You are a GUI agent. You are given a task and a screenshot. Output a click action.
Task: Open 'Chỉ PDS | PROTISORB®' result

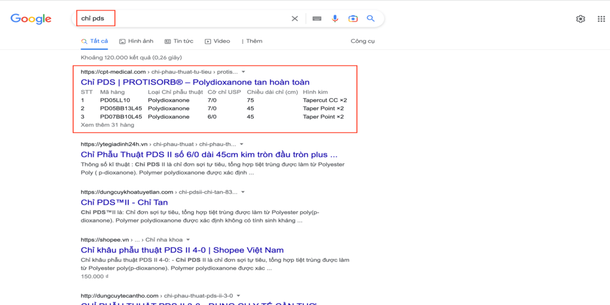coord(195,82)
